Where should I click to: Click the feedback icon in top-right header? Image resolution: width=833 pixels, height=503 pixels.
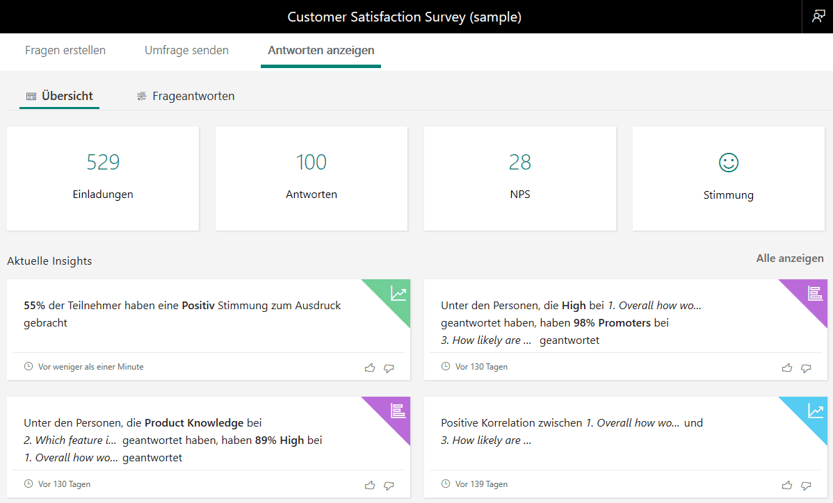pyautogui.click(x=818, y=17)
